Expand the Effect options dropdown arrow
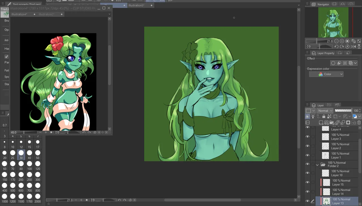Screen dimensions: 362x206 (x=355, y=63)
